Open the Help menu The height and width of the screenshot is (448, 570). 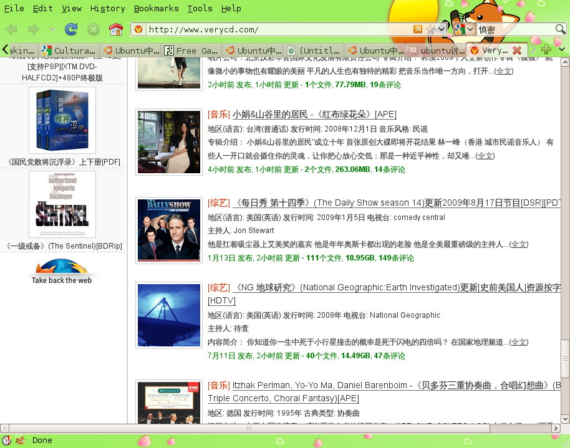click(x=231, y=8)
